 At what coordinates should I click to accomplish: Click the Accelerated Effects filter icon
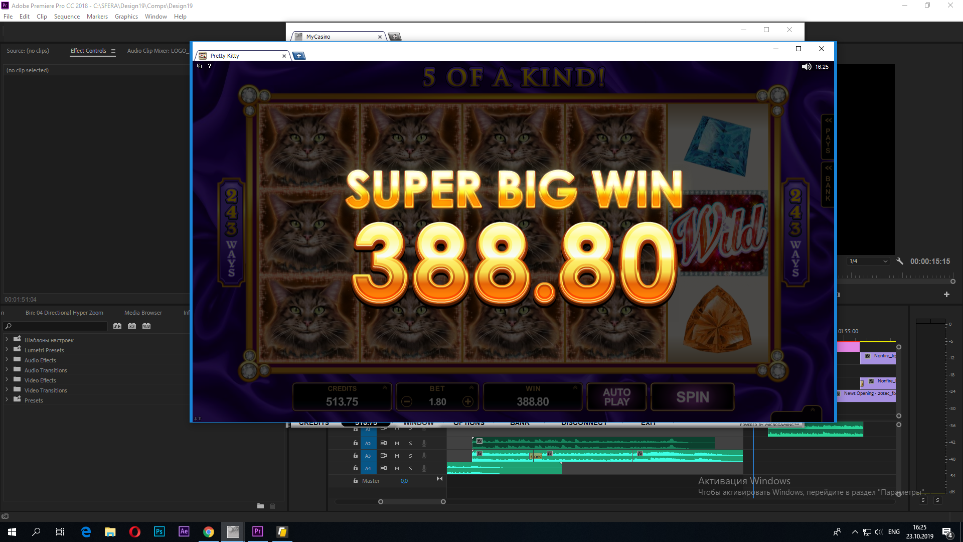117,326
